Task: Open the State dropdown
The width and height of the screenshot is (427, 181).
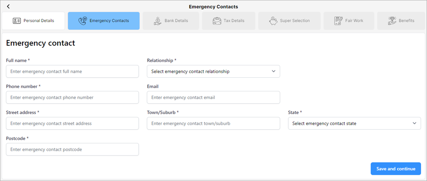Action: pyautogui.click(x=354, y=123)
